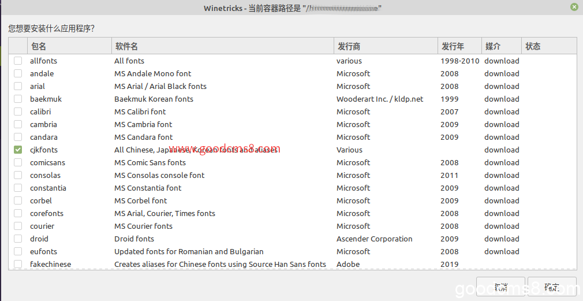
Task: Enable the arial package checkbox
Action: tap(18, 86)
